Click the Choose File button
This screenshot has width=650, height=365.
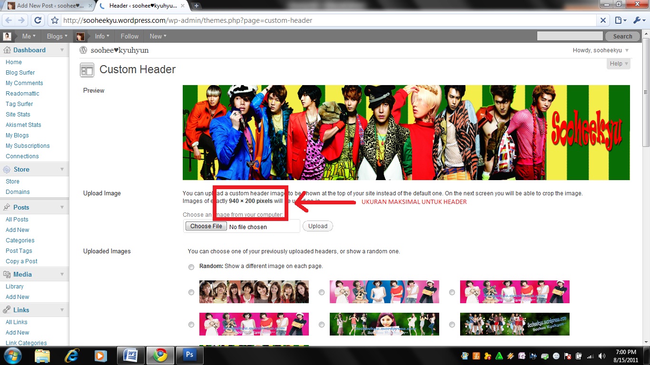pos(206,226)
